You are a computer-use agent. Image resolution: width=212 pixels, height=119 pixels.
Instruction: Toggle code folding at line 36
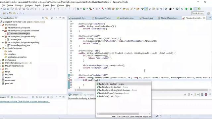point(73,51)
